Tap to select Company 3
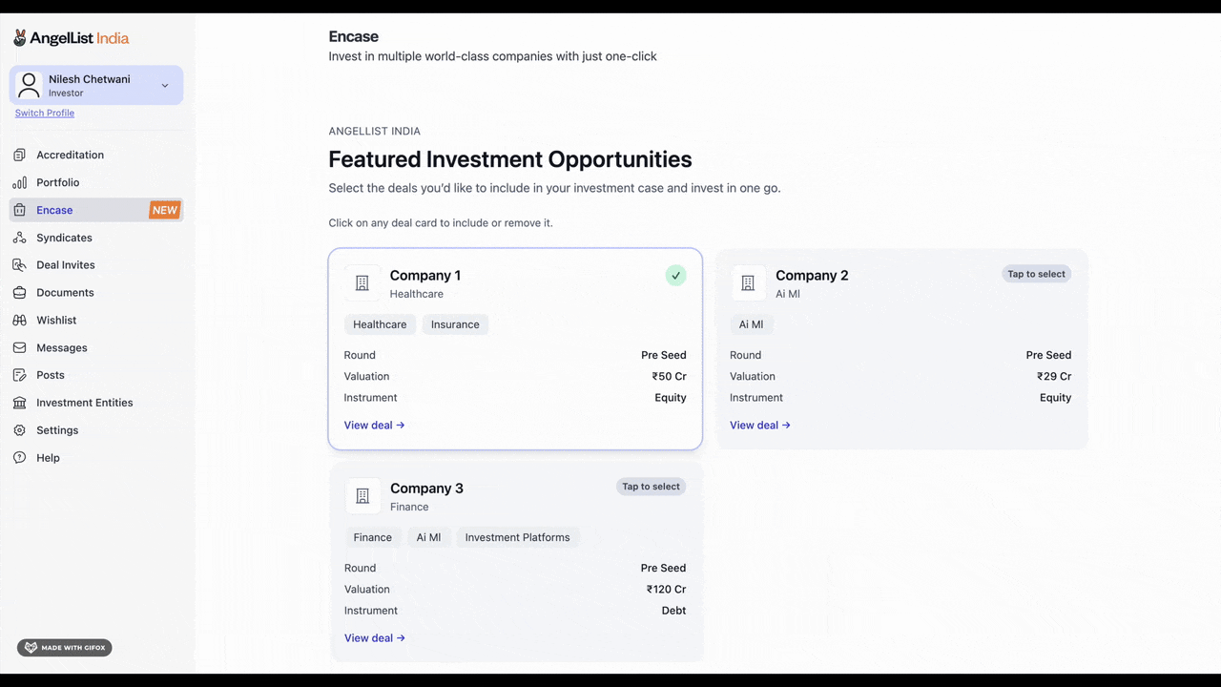The height and width of the screenshot is (687, 1221). pos(651,487)
